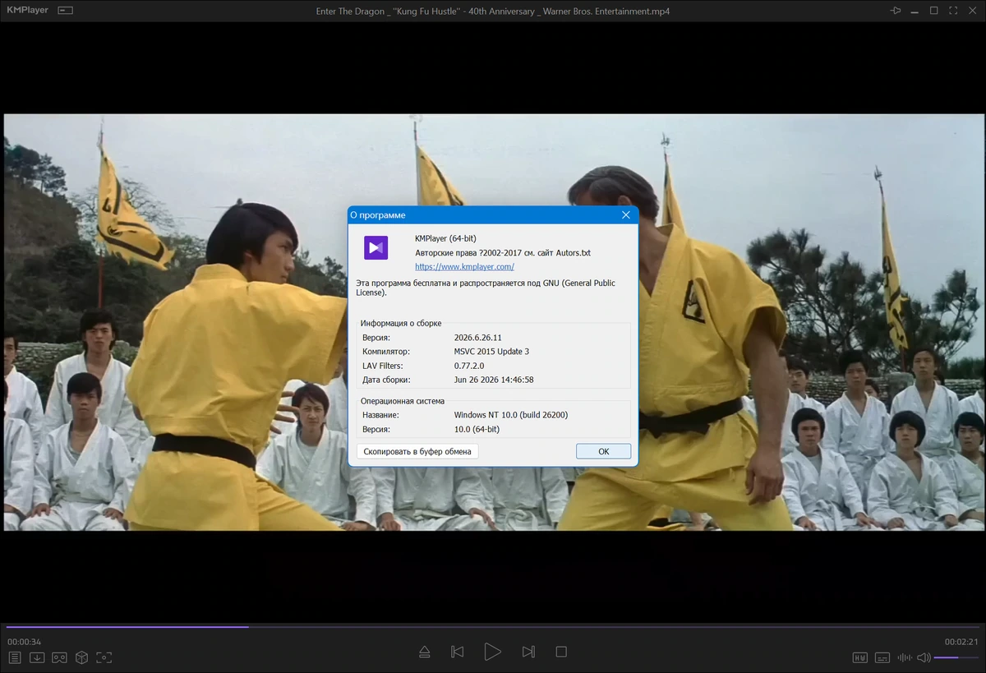Click 'MSVC 2015 Update 3' compiler value

point(491,352)
